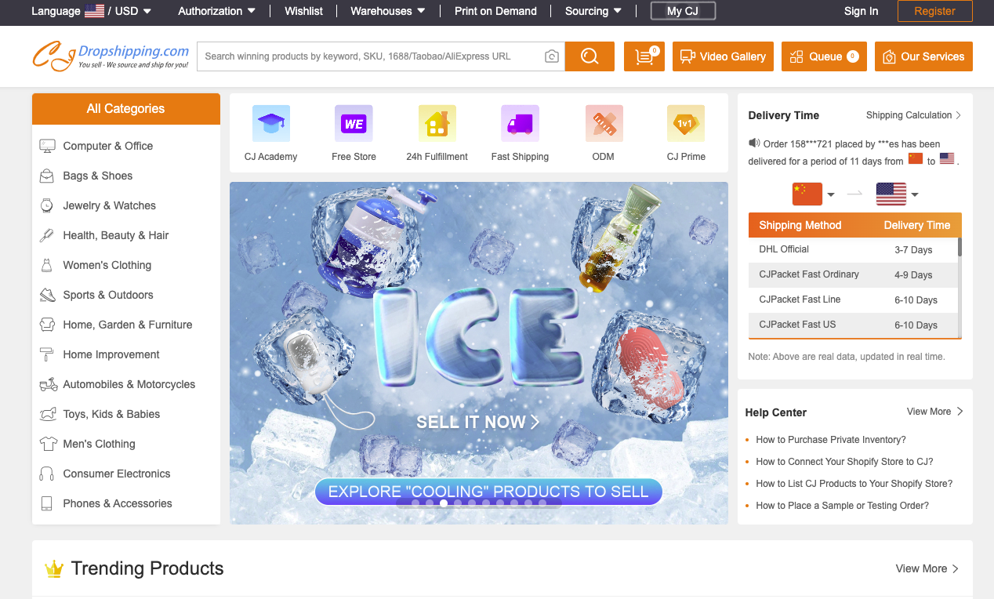This screenshot has height=599, width=994.
Task: Open the Queue button
Action: point(824,56)
